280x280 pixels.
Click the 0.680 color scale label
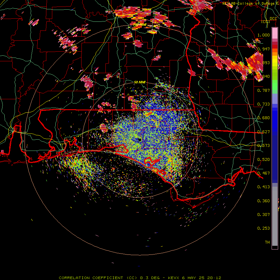pyautogui.click(x=264, y=118)
